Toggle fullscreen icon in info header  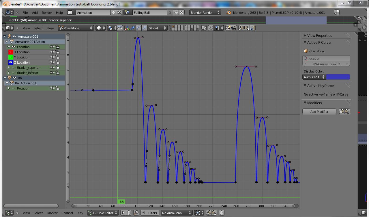pyautogui.click(x=337, y=12)
